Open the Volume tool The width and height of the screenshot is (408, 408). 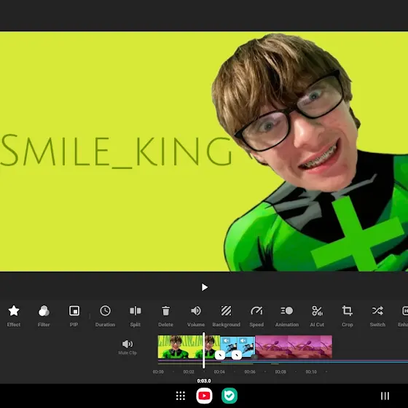click(x=196, y=315)
